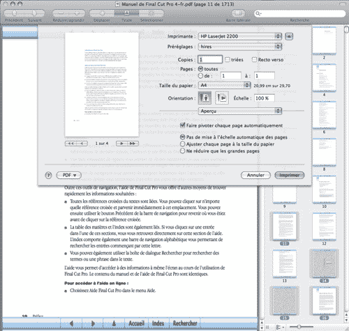Select the Déplacer hand tool

click(x=102, y=13)
